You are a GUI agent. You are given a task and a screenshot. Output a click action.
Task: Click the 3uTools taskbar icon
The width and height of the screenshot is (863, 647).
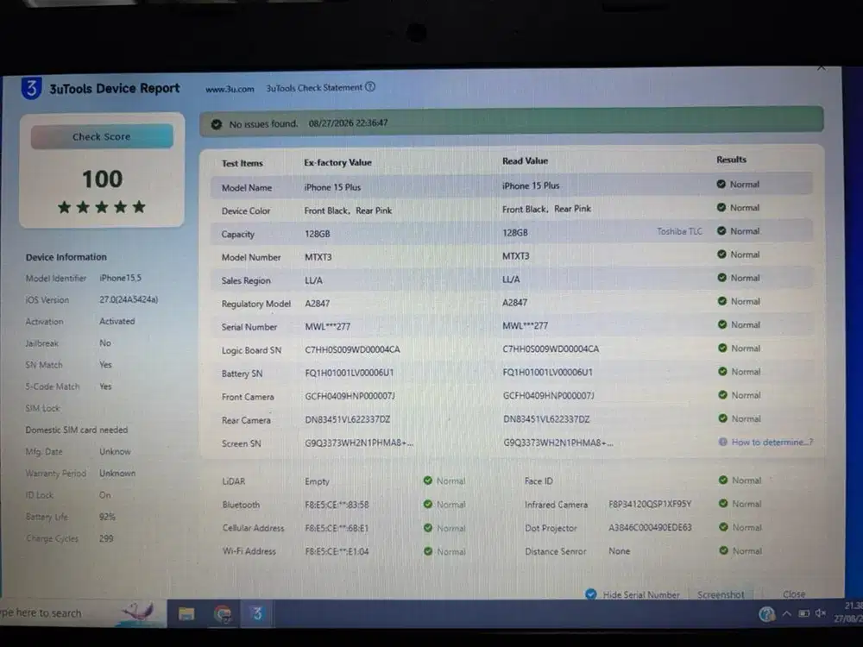pyautogui.click(x=257, y=612)
